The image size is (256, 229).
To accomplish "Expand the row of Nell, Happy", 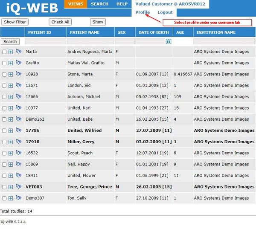I will click(11, 165).
